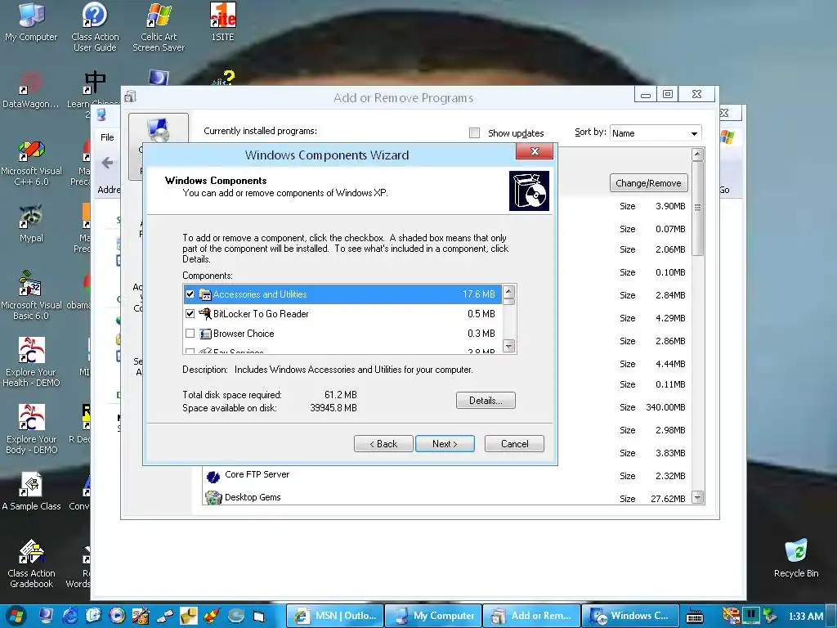
Task: Click the wizard CD box icon
Action: [x=529, y=191]
